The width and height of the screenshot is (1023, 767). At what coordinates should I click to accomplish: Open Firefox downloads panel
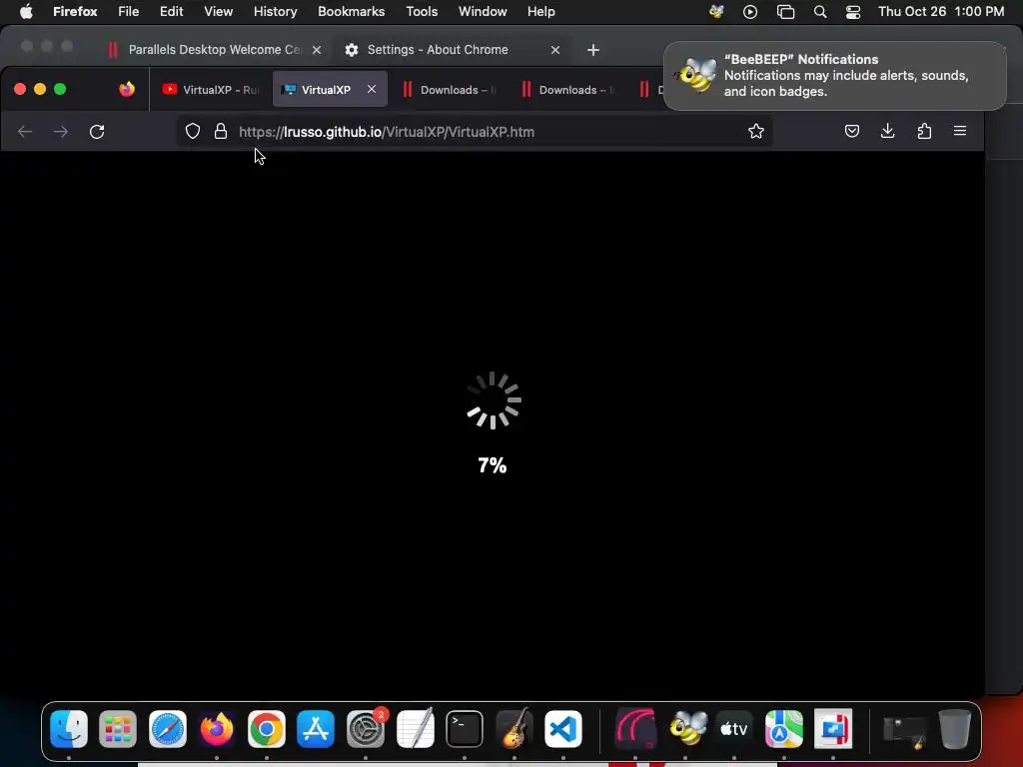pyautogui.click(x=888, y=131)
